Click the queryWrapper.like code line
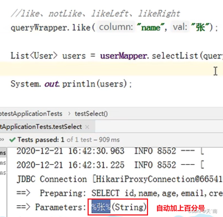The image size is (223, 217). pos(114,27)
